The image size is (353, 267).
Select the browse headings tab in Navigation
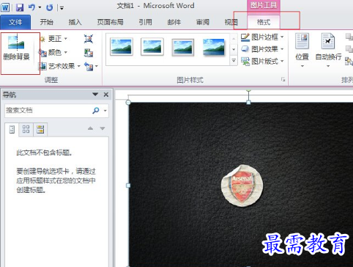(x=12, y=129)
